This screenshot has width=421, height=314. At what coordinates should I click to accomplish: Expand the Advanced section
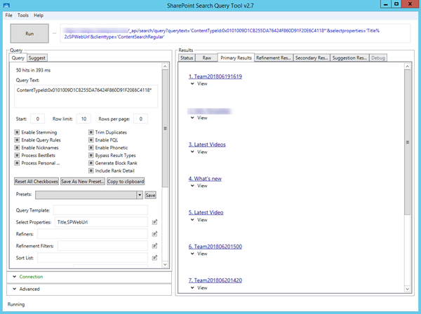click(x=15, y=289)
